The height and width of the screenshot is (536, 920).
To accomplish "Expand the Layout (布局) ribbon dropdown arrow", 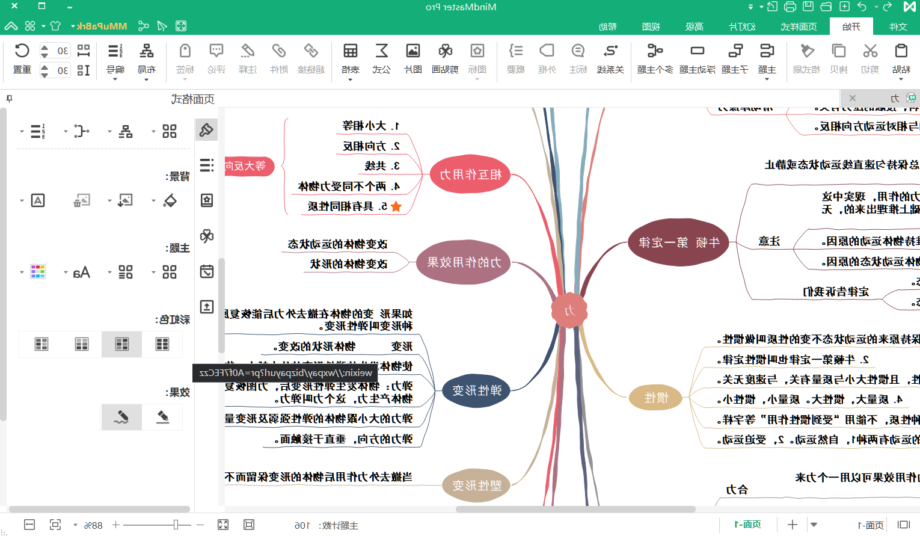I will [146, 79].
